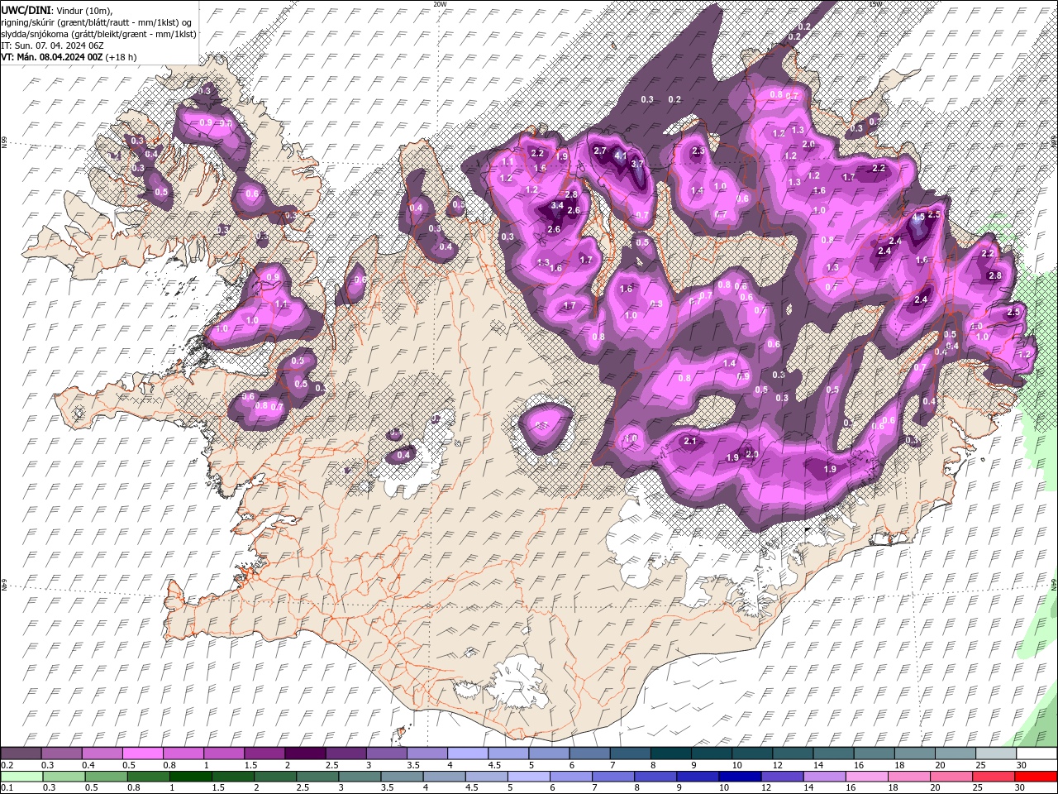Screen dimensions: 1058x794
Task: Click the "IT: Sun. 07. 04. 2024 06Z" line
Action: 53,45
